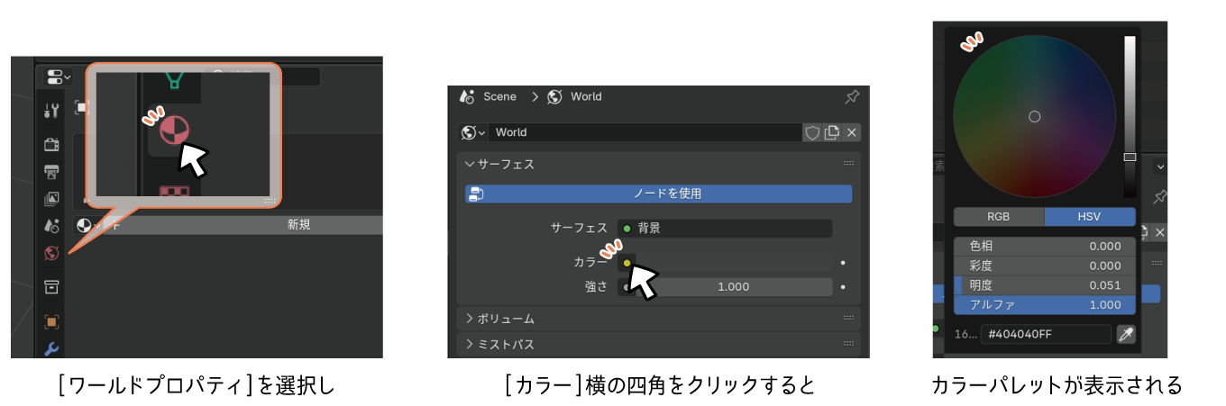The image size is (1226, 406).
Task: Switch color picker to HSV mode
Action: (1090, 217)
